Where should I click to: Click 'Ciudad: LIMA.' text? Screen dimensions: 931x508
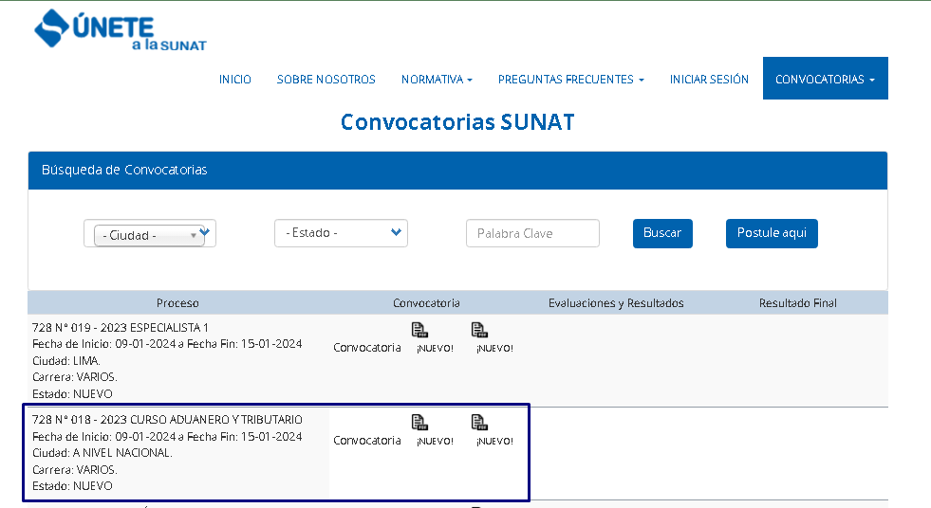click(x=66, y=360)
